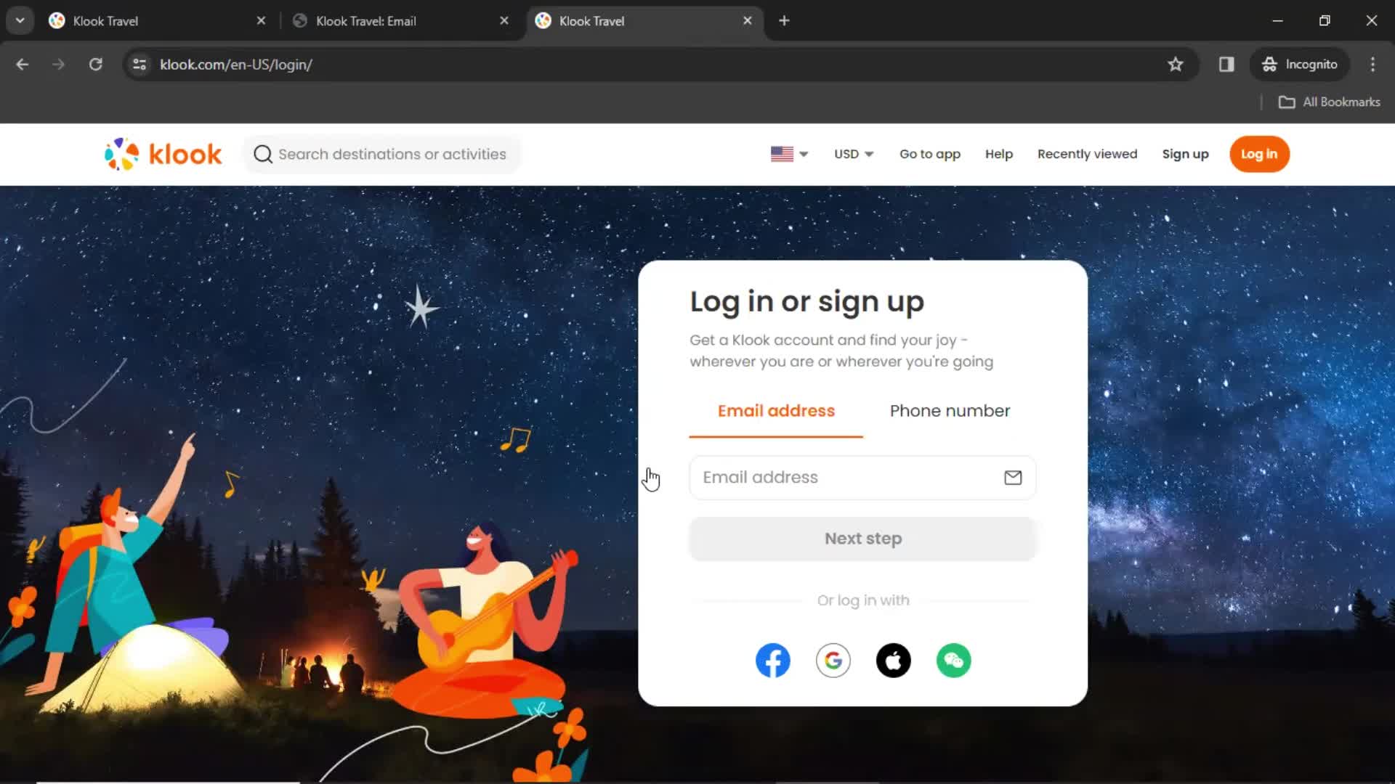The width and height of the screenshot is (1395, 784).
Task: Click the Facebook login icon
Action: click(772, 661)
